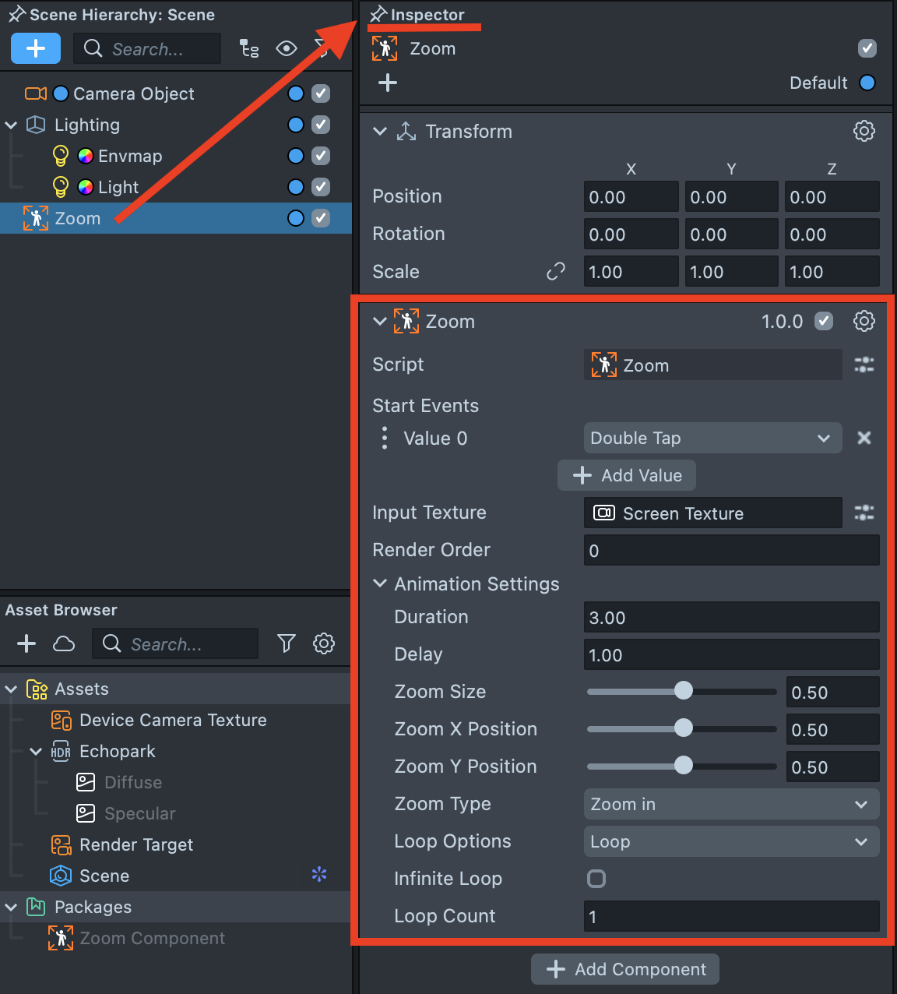Click the blue add object plus button

tap(36, 48)
